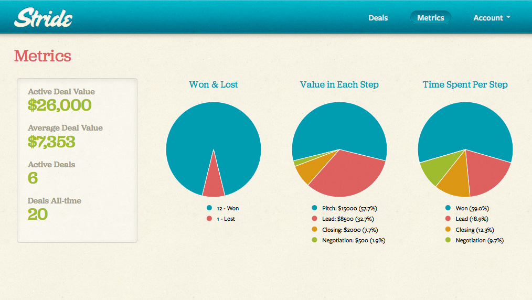
Task: Click the red swatch beside 1 - Lost
Action: (x=209, y=219)
